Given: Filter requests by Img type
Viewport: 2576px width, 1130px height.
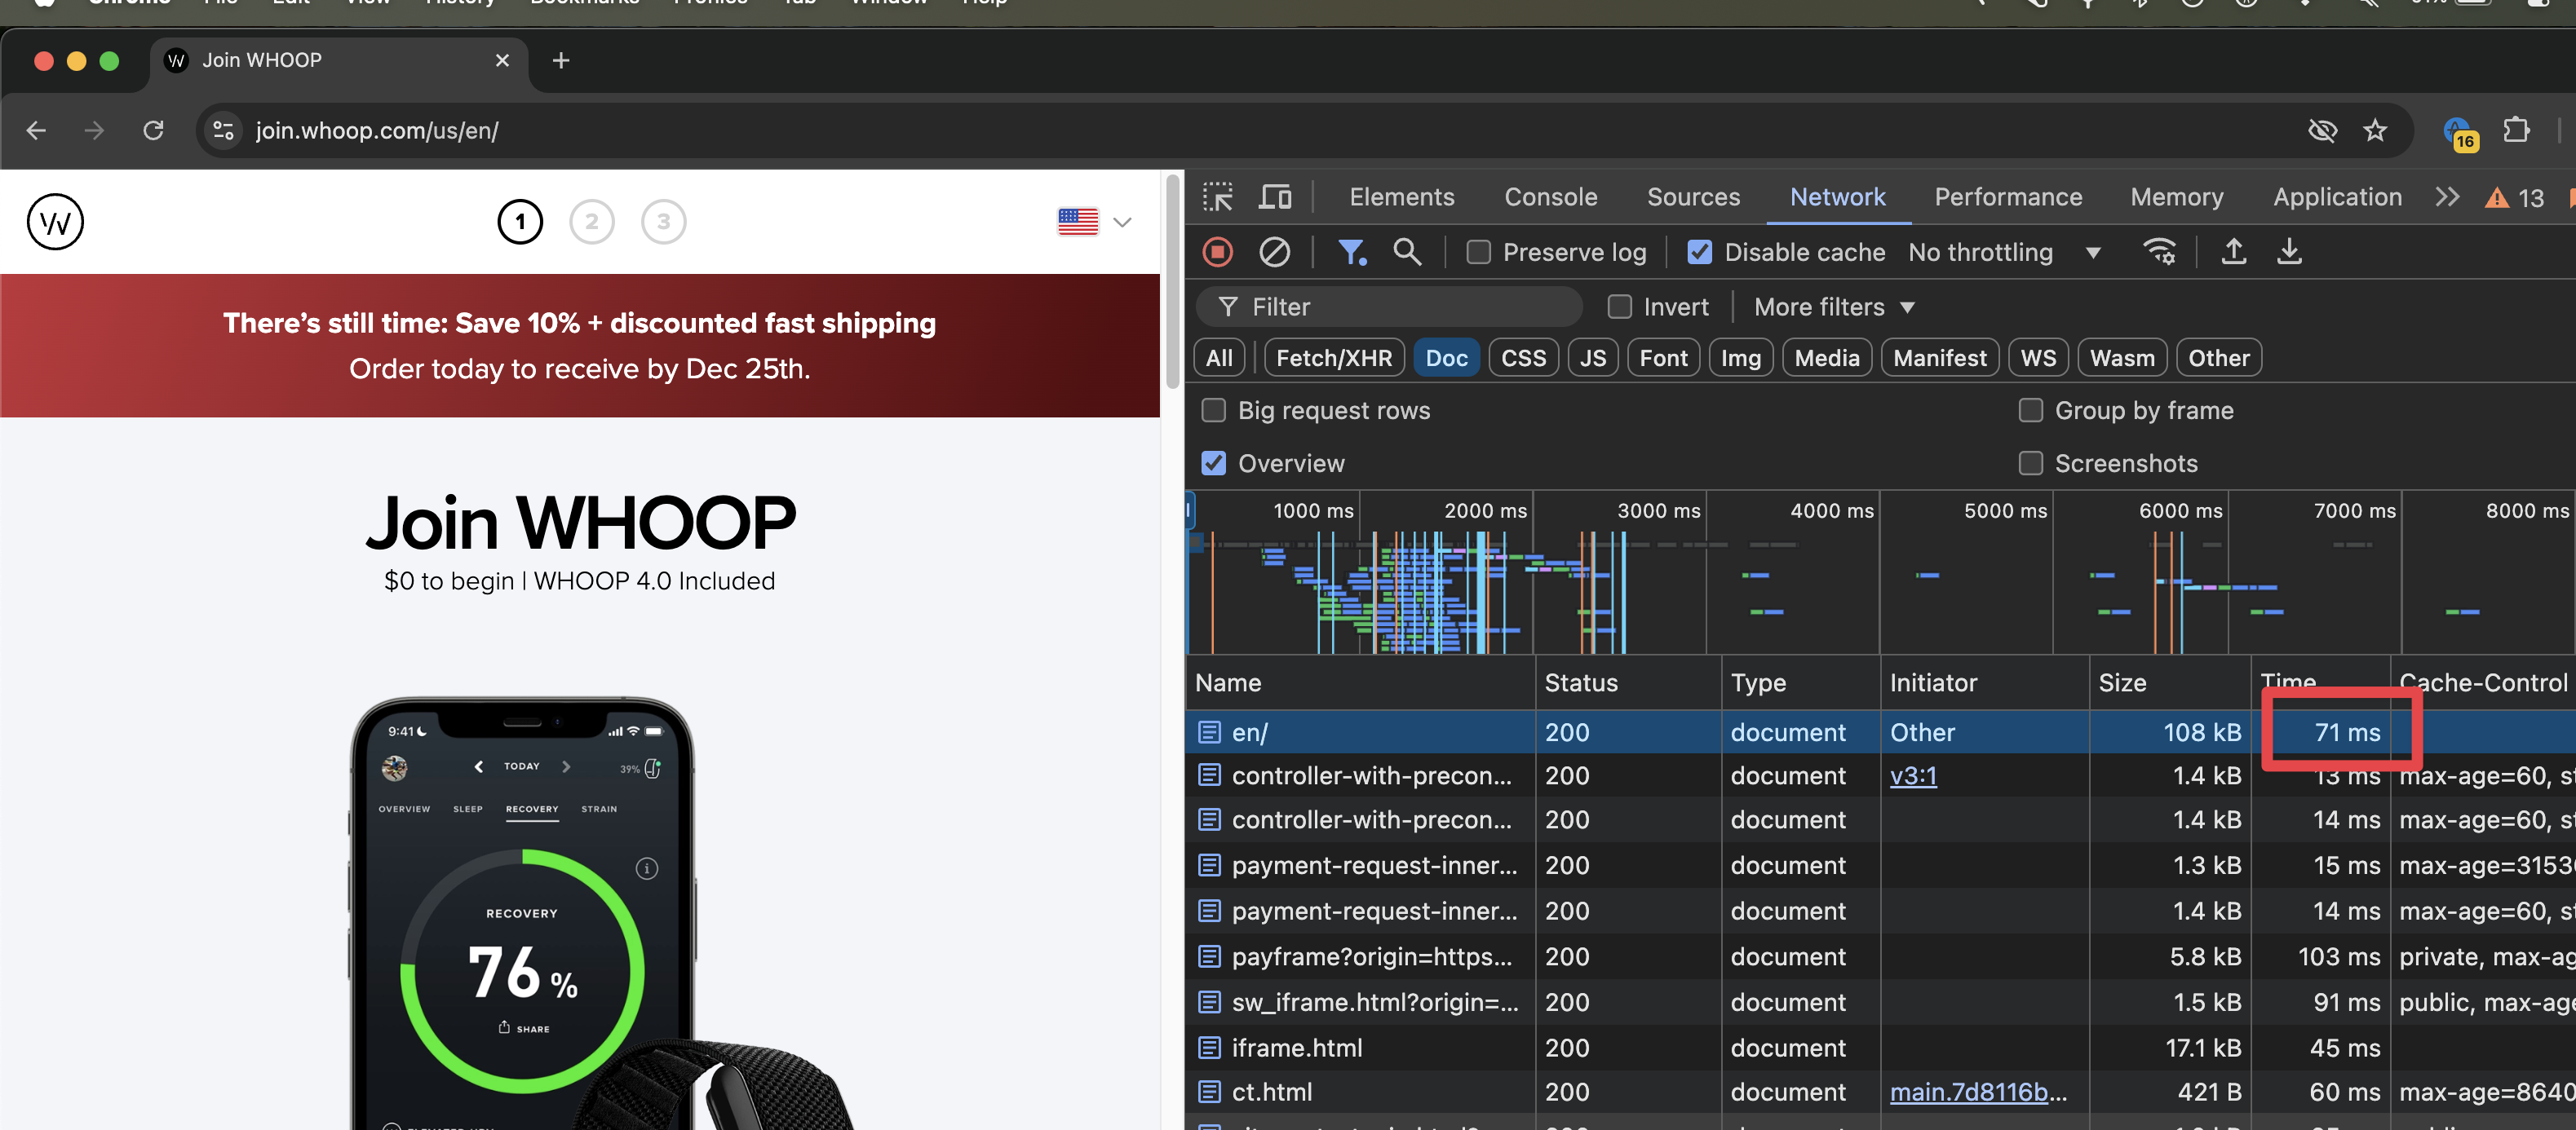Looking at the screenshot, I should pyautogui.click(x=1740, y=358).
